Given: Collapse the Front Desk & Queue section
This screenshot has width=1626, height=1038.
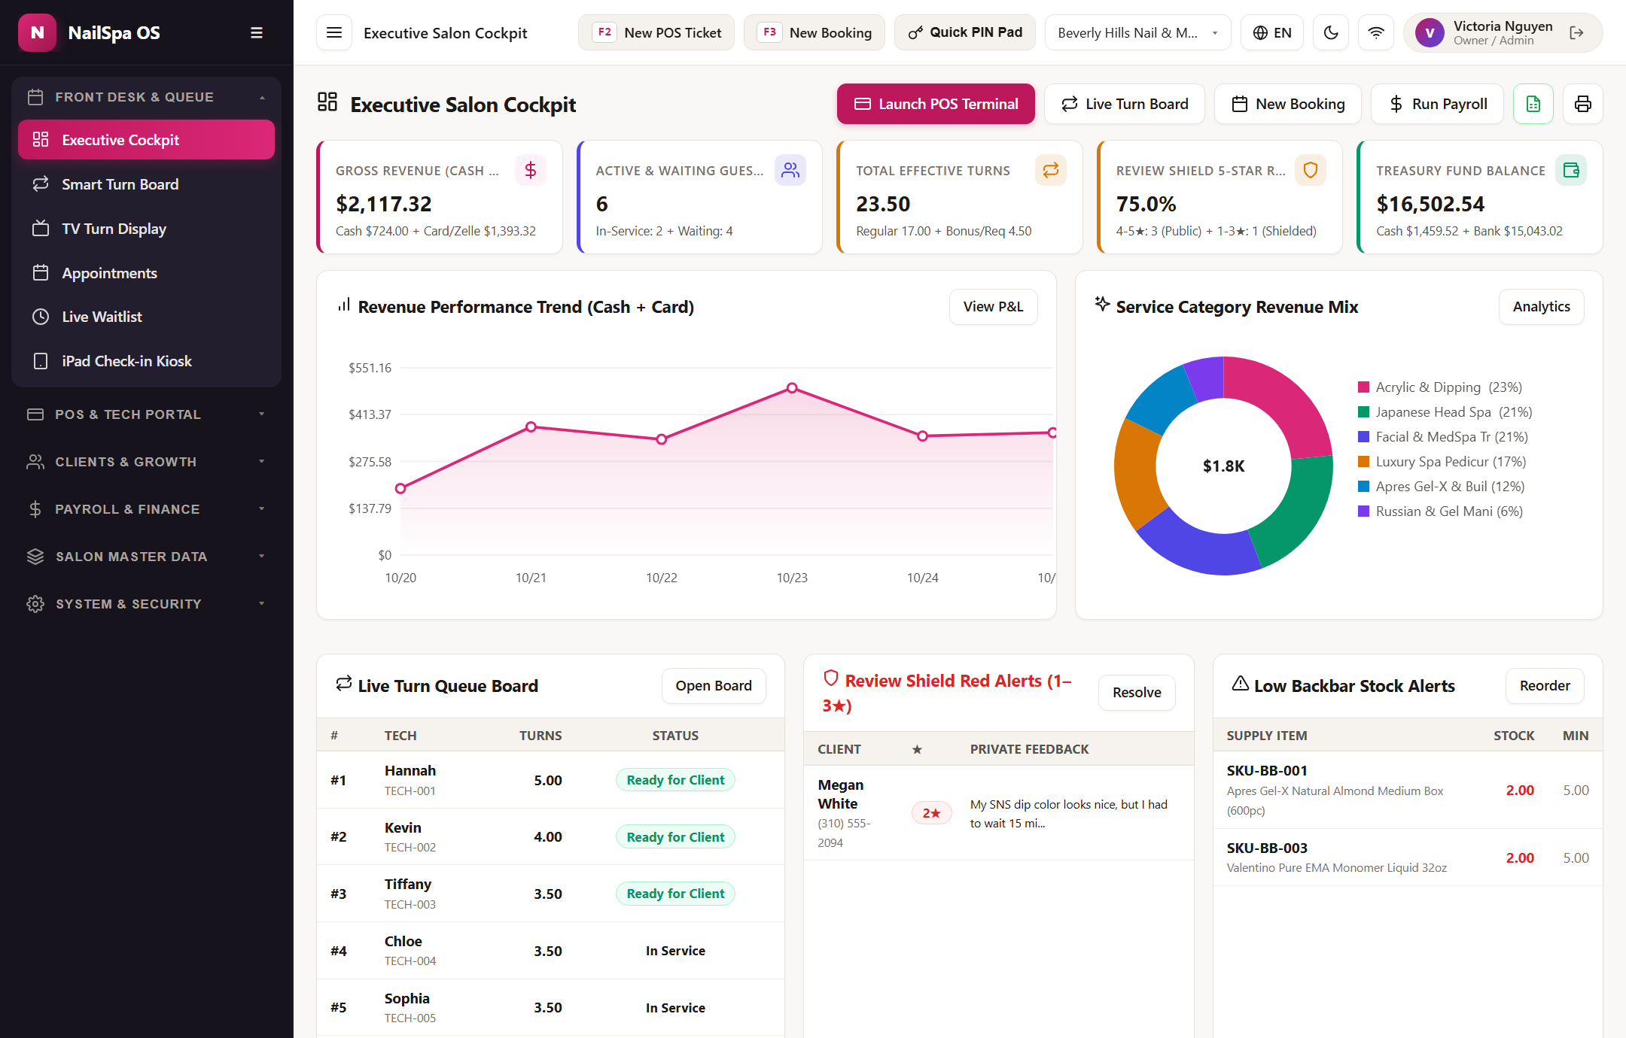Looking at the screenshot, I should click(x=147, y=97).
